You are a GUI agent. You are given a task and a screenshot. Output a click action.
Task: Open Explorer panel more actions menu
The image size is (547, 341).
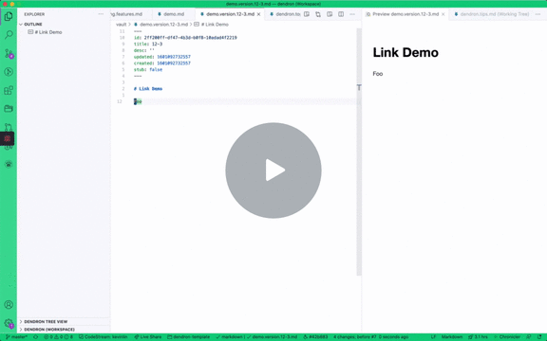101,14
